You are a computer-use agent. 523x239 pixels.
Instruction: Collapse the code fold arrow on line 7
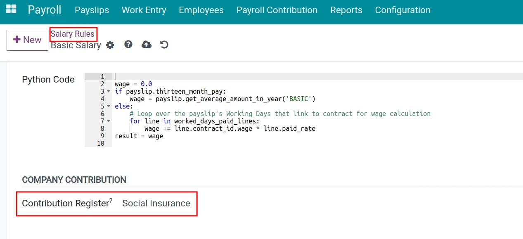[109, 121]
